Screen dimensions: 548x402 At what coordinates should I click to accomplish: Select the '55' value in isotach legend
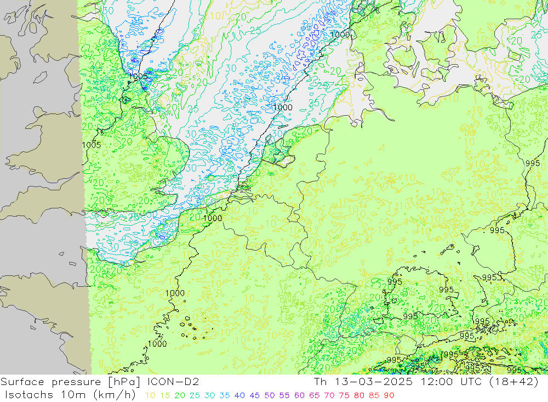coord(284,396)
